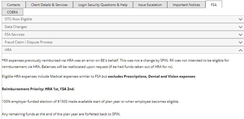Switch to the Contacts tab
The height and width of the screenshot is (119, 244).
point(13,5)
